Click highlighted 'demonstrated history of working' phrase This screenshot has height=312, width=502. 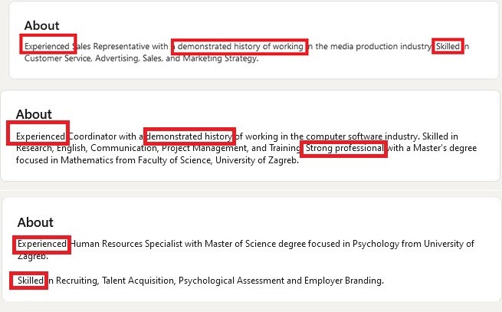(239, 47)
